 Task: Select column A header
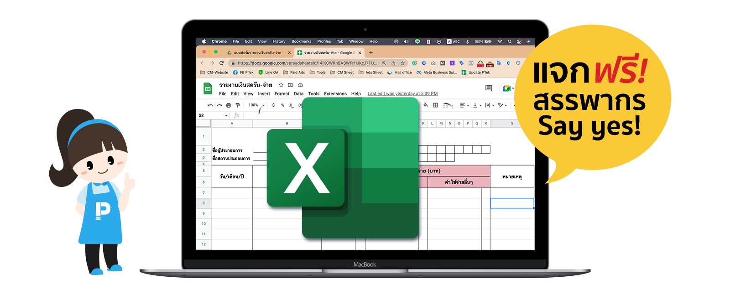click(232, 123)
